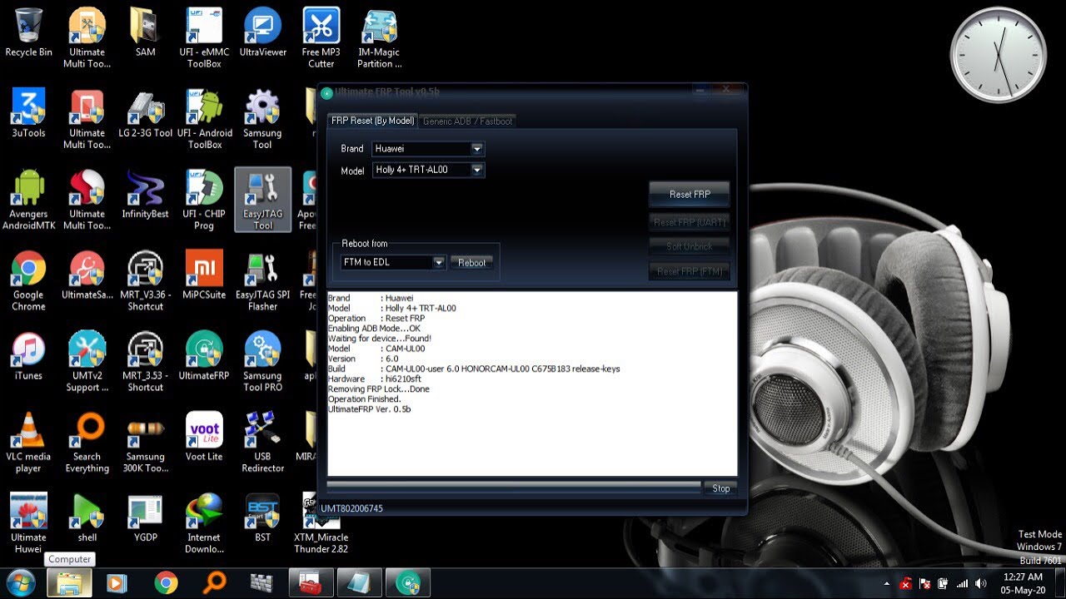
Task: Open UltimateFRP desktop shortcut
Action: pos(204,356)
